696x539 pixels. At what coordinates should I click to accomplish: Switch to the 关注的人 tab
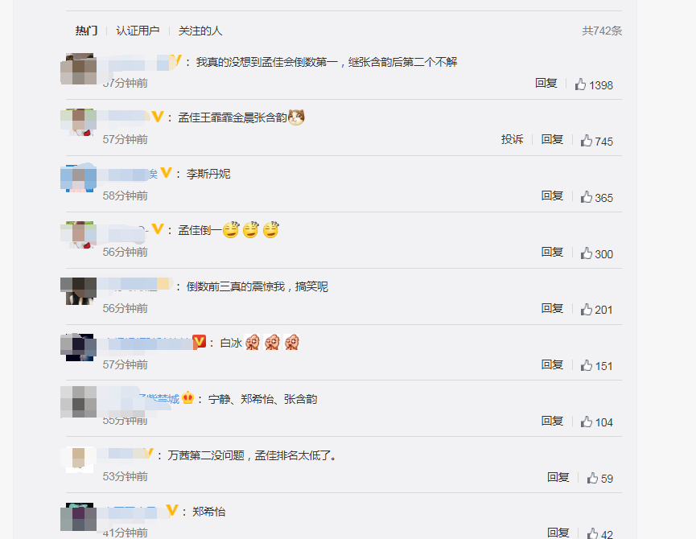[200, 31]
